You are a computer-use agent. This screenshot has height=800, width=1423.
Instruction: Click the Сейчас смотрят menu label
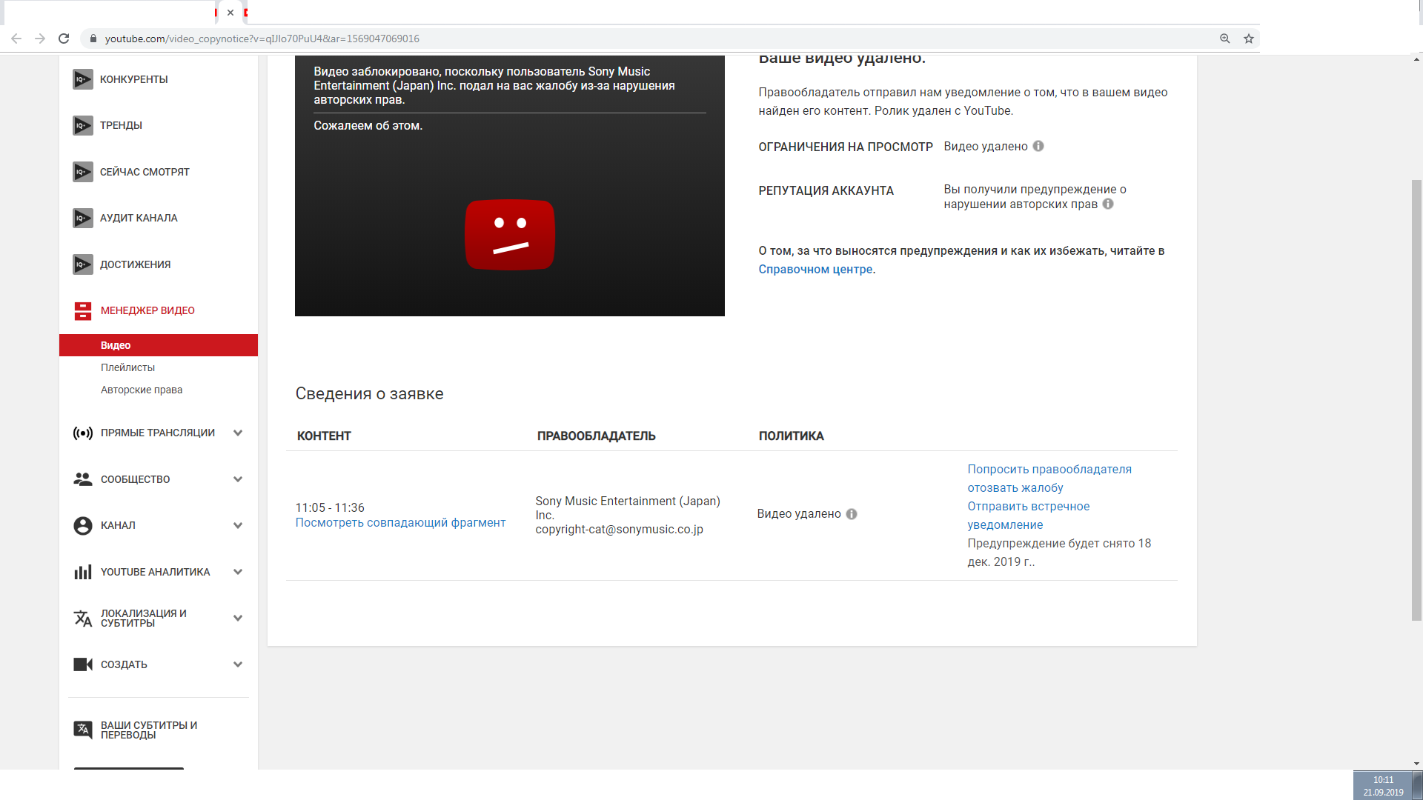pos(145,172)
